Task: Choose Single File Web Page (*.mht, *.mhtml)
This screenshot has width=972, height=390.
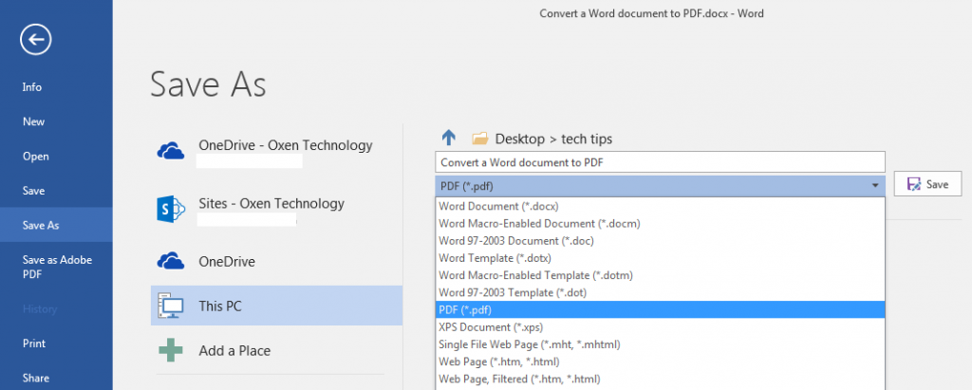Action: point(660,344)
